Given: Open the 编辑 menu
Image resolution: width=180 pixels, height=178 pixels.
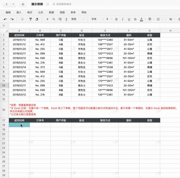Looking at the screenshot, I should [x=8, y=13].
